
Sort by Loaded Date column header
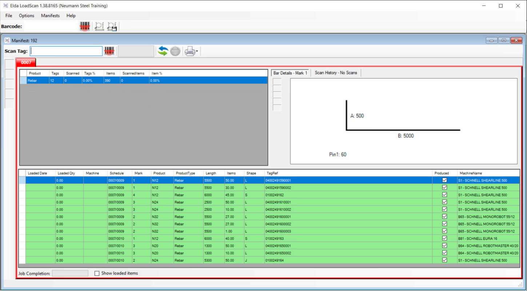40,173
